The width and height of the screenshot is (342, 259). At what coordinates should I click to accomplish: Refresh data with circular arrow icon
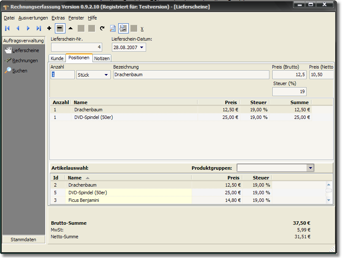click(102, 28)
